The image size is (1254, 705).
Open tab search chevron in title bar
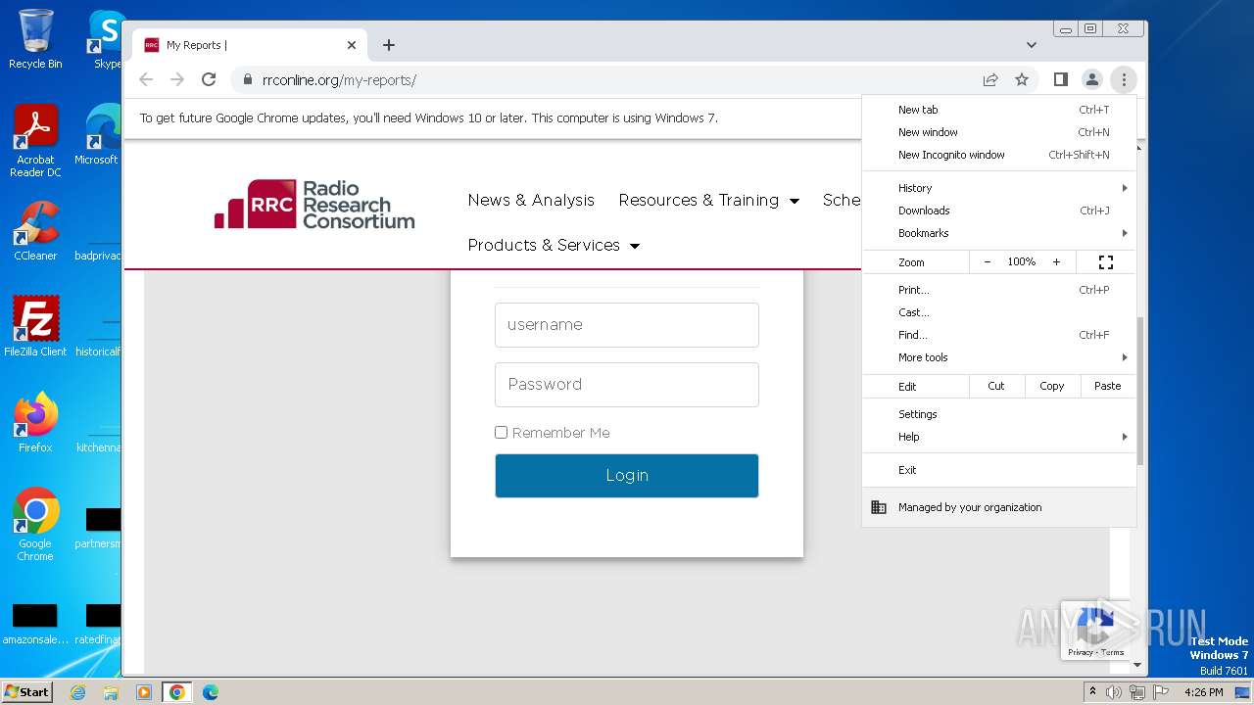click(1032, 45)
